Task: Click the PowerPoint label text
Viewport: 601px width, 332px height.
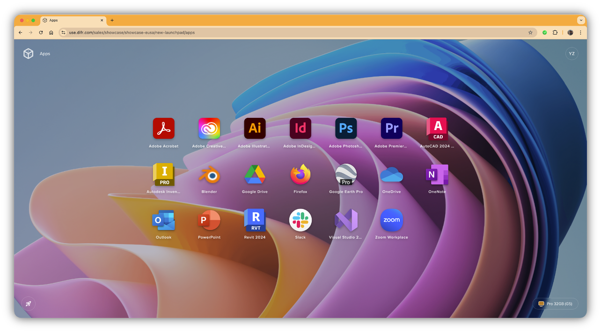Action: tap(209, 238)
